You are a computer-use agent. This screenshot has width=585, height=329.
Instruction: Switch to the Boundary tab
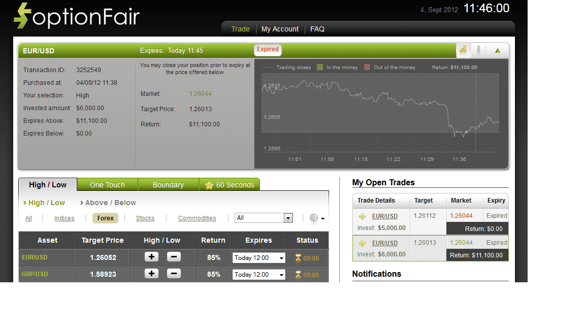pos(168,184)
